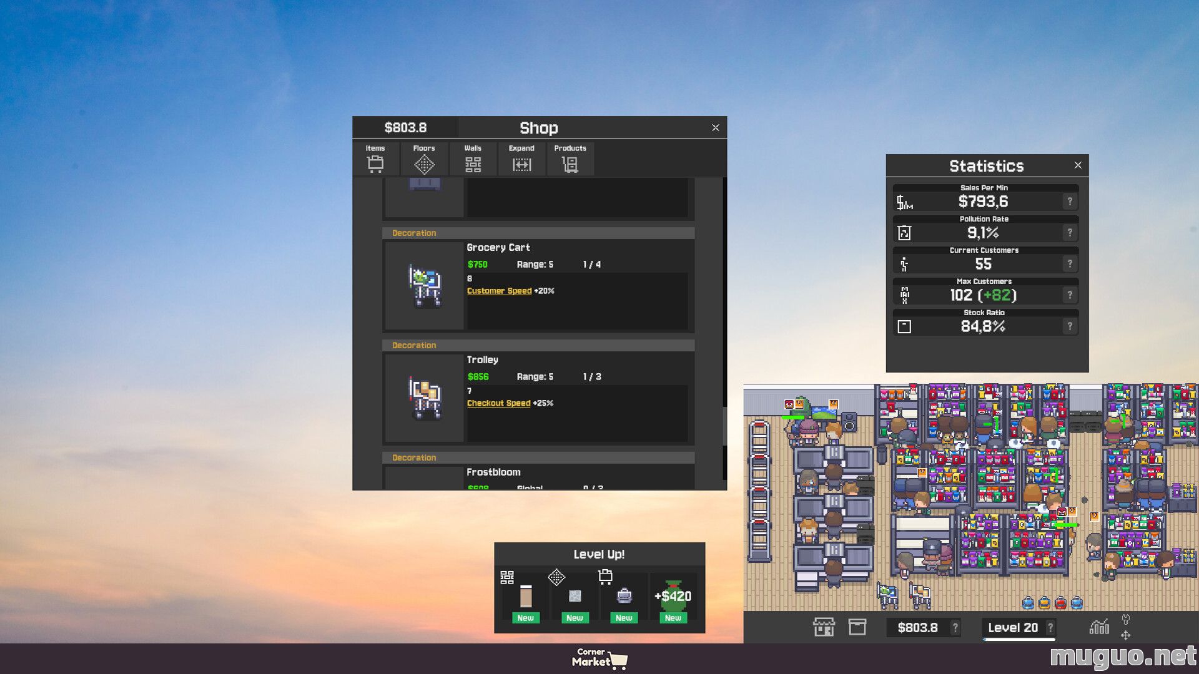Show help for Sales Per Min
The image size is (1199, 674).
click(1070, 202)
